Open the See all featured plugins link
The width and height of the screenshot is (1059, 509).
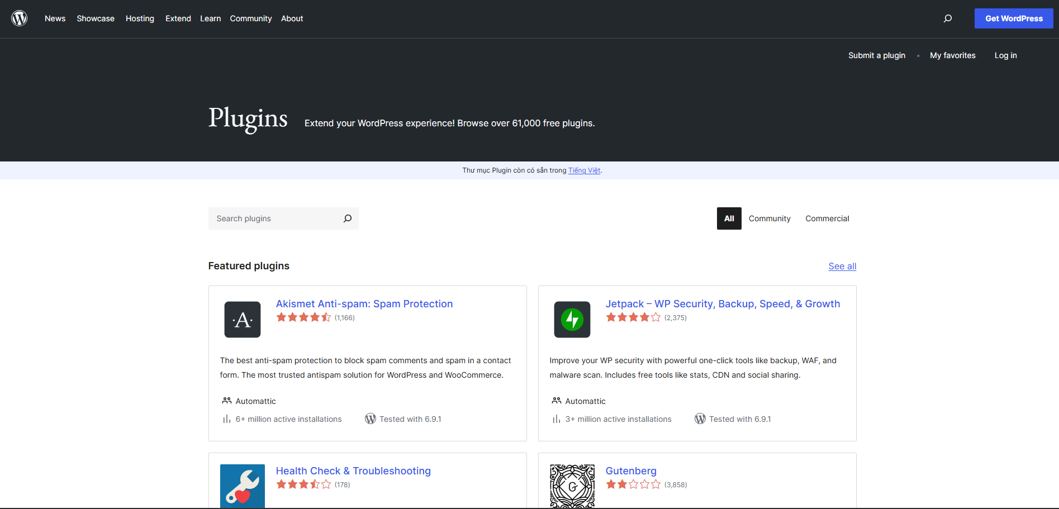pyautogui.click(x=842, y=267)
